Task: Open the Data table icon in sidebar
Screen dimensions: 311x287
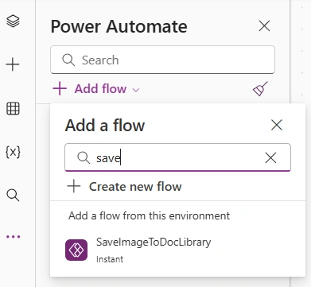Action: [x=13, y=108]
